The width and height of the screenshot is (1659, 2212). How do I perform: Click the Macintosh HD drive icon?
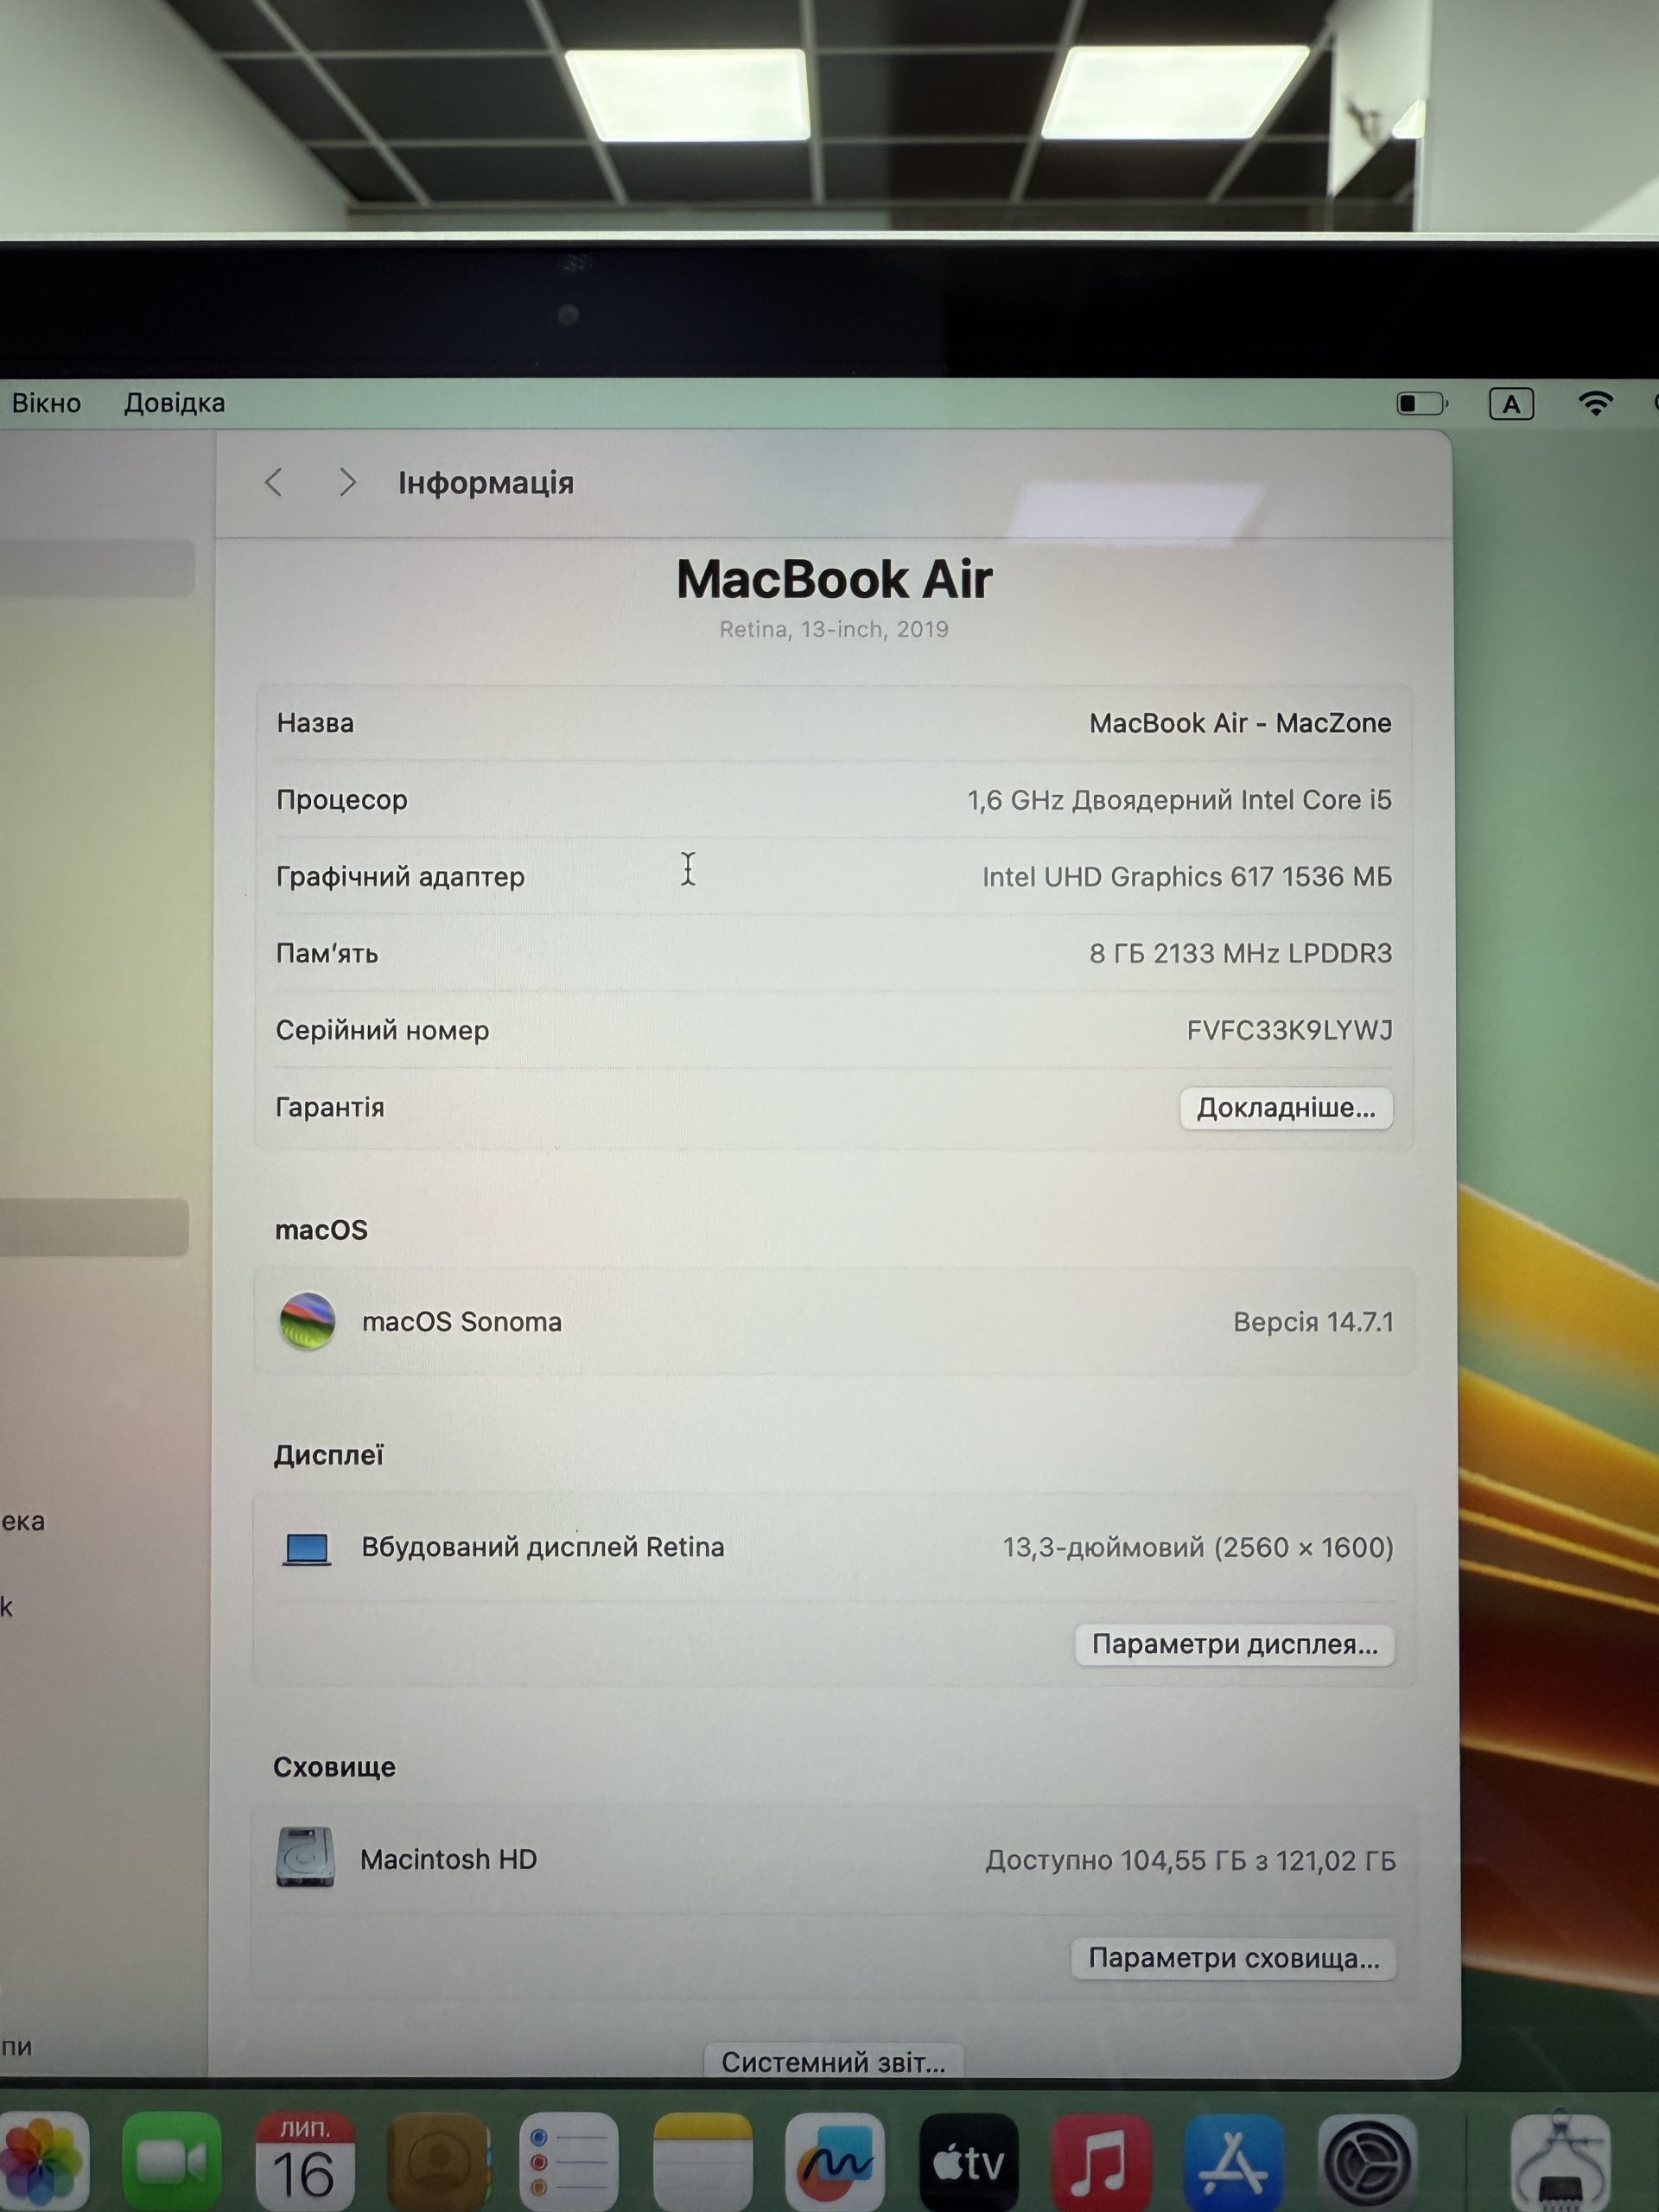[305, 1857]
